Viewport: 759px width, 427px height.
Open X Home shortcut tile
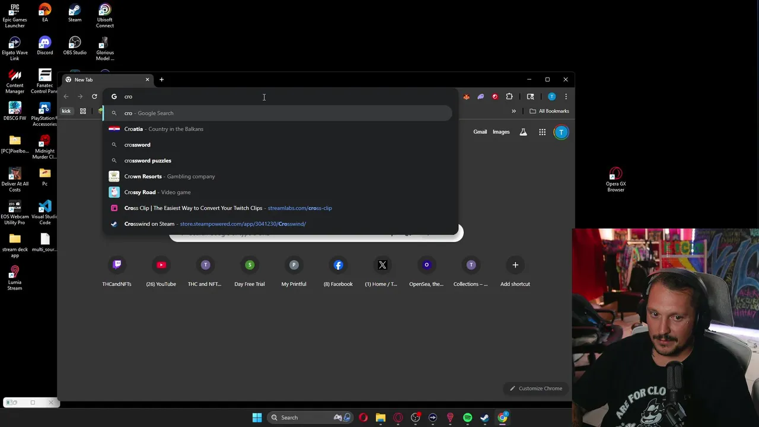[x=382, y=272]
